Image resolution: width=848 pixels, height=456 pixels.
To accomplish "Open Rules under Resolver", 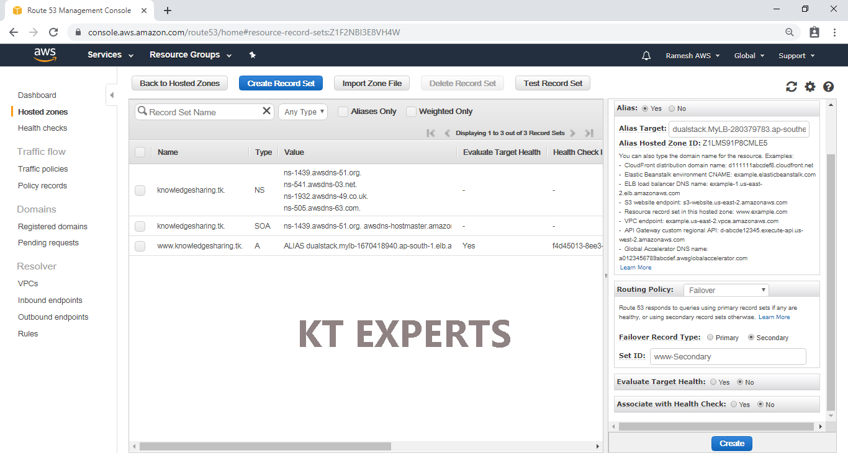I will (x=28, y=334).
